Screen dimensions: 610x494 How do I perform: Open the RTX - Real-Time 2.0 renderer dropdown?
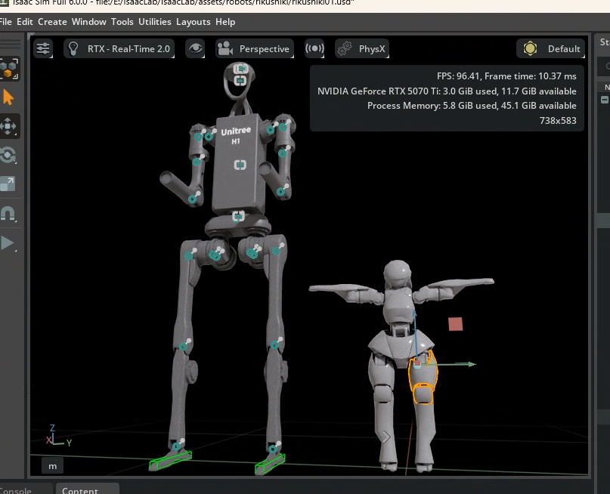point(119,48)
